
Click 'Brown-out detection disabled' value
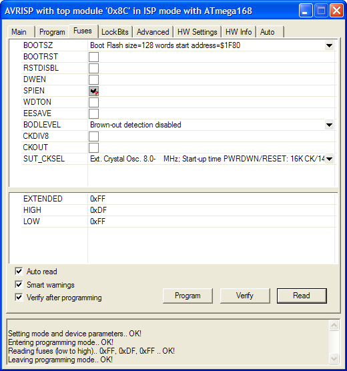pos(135,125)
